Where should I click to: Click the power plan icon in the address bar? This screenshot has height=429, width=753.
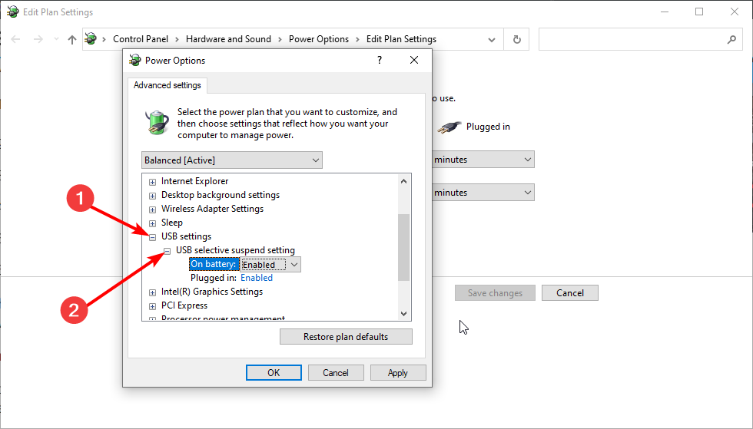click(x=91, y=39)
